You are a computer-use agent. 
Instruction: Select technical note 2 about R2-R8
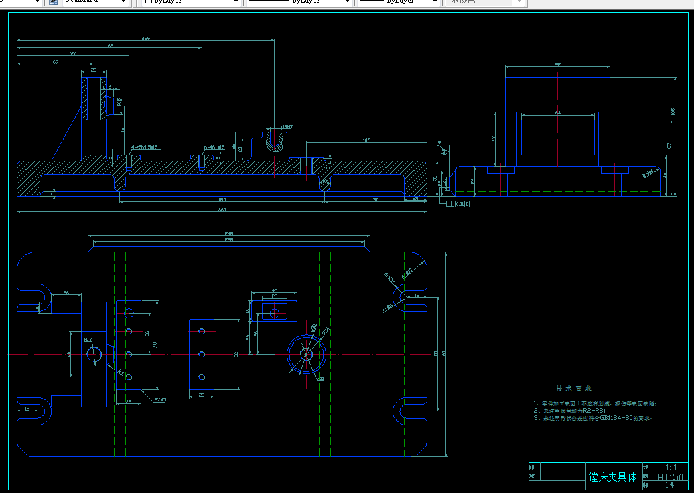[569, 411]
